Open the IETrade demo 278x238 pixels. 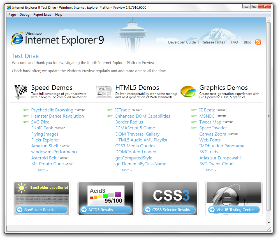pos(122,110)
